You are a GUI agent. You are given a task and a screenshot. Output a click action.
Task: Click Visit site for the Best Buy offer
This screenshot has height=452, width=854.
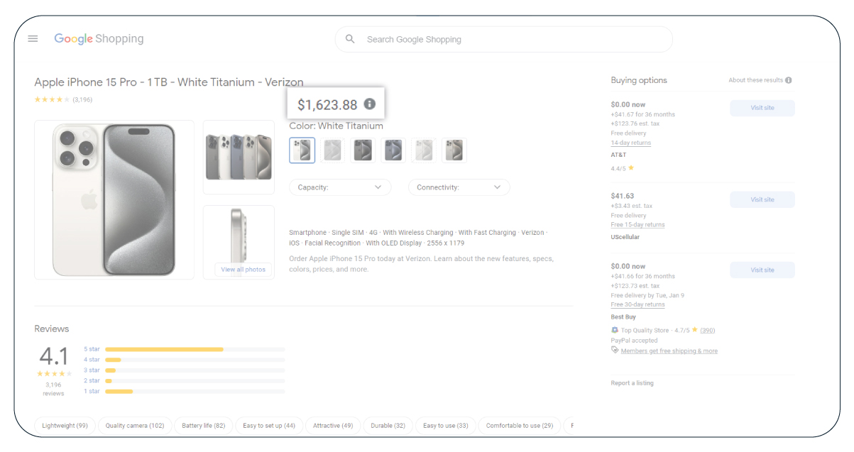pyautogui.click(x=762, y=270)
